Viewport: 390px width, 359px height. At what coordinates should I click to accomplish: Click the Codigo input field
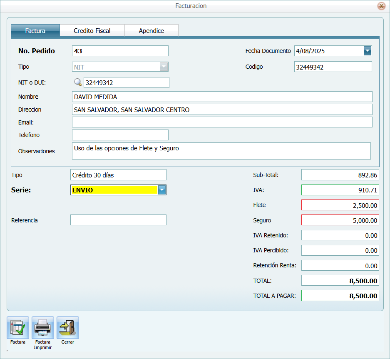tap(333, 67)
